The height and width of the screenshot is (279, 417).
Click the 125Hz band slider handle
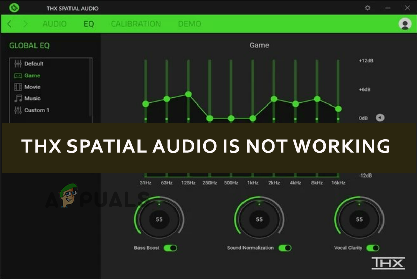[188, 94]
